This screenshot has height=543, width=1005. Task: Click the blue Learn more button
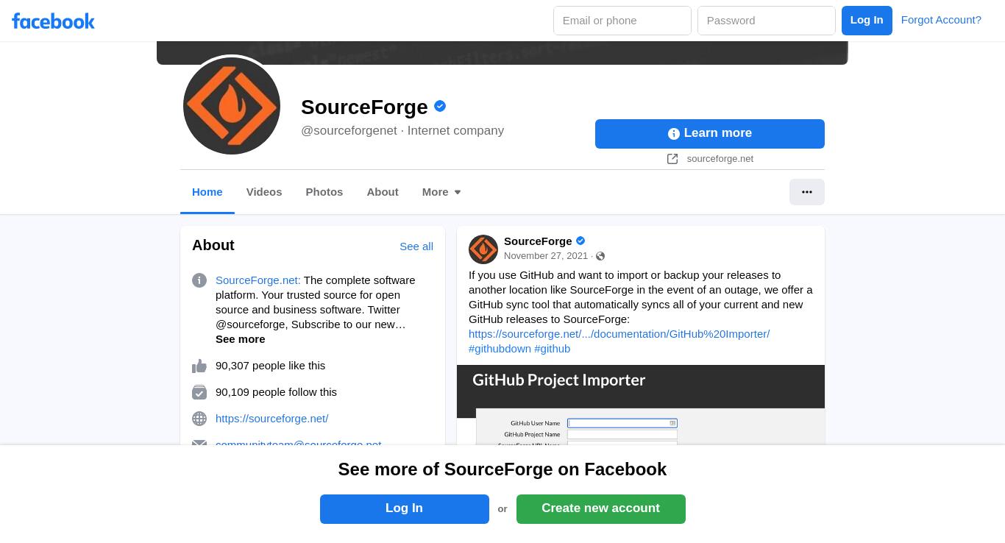pos(710,134)
